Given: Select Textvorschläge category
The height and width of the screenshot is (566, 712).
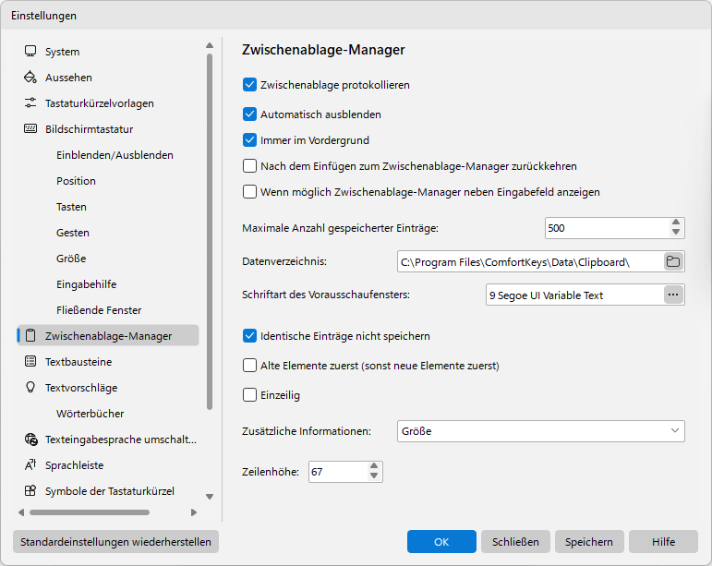Looking at the screenshot, I should point(81,388).
